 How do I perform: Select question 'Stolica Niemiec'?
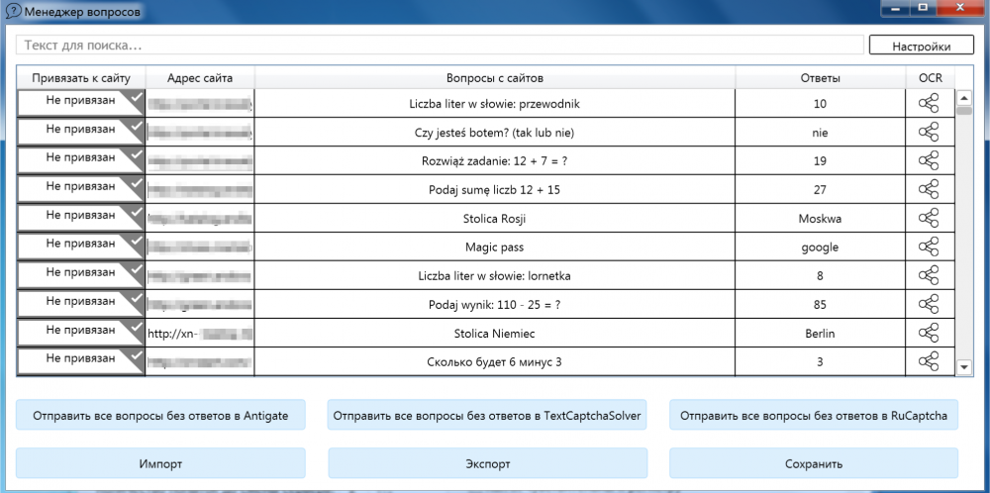pos(494,334)
